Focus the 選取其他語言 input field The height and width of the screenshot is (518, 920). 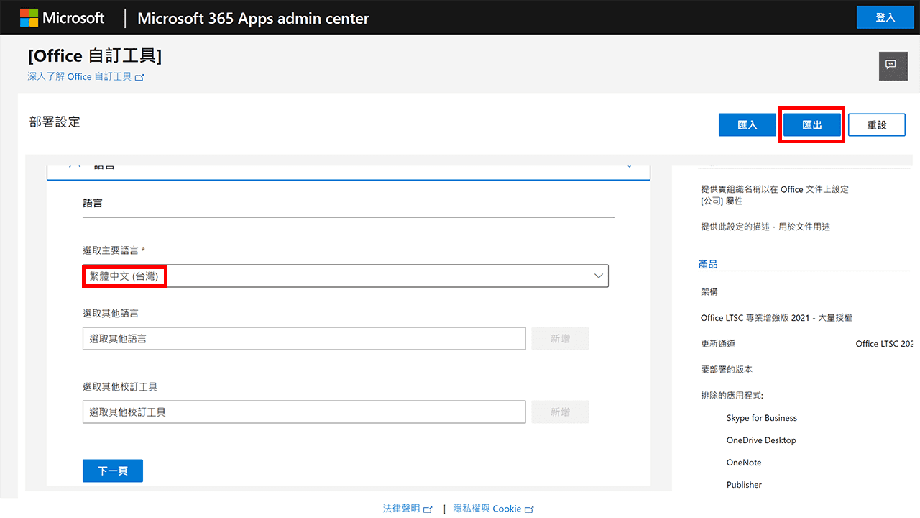[303, 339]
